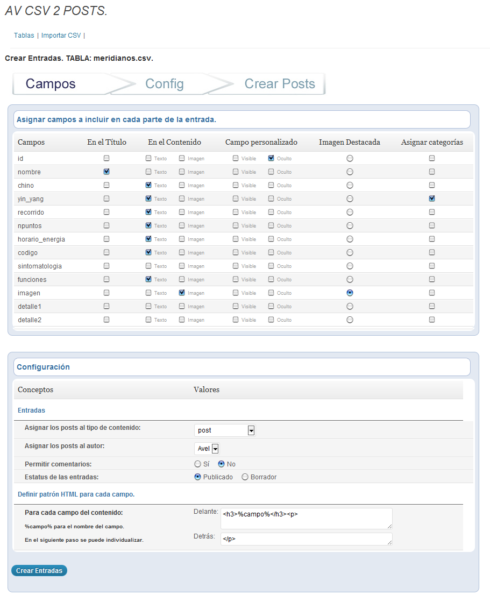The height and width of the screenshot is (602, 490).
Task: Switch to the Config step tab
Action: tap(165, 84)
